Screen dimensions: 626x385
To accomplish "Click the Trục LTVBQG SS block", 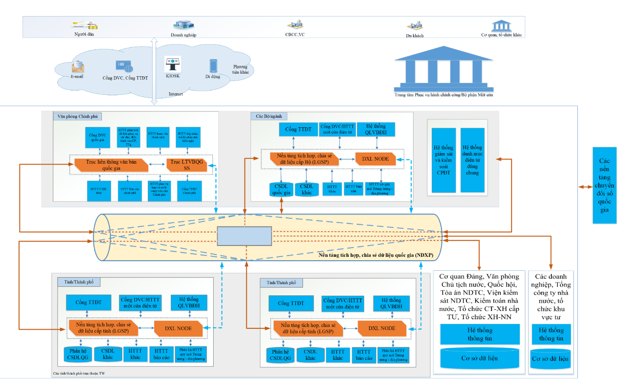I will [187, 165].
